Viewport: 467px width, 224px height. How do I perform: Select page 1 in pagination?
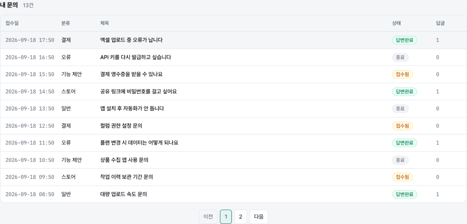click(x=226, y=217)
